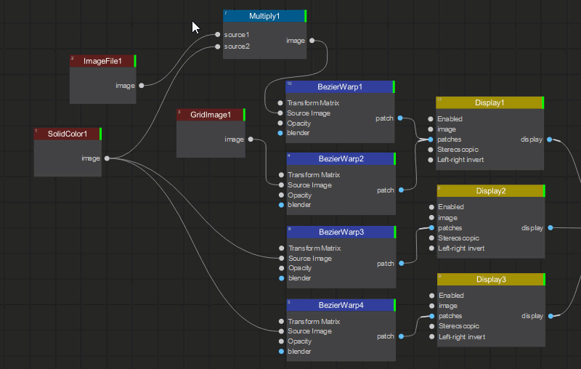The height and width of the screenshot is (369, 581).
Task: Click BezierWarp3 Source Image input port
Action: [282, 258]
